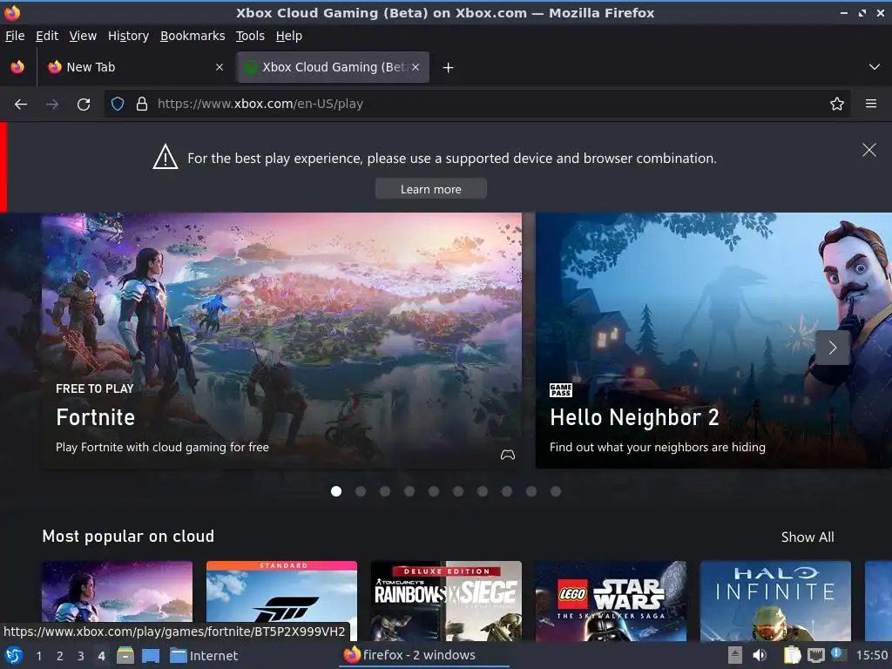Click the update notification tray icon
The width and height of the screenshot is (892, 669).
(x=838, y=655)
